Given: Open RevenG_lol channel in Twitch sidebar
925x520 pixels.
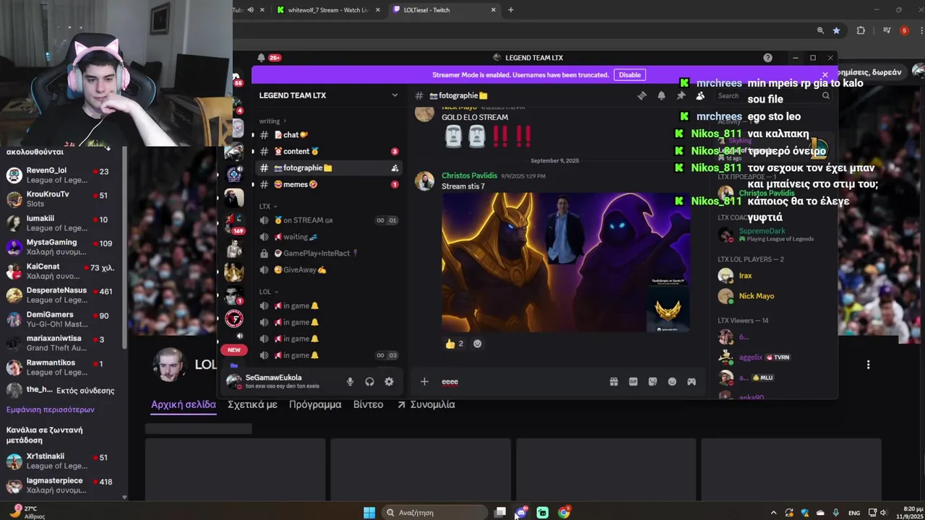Looking at the screenshot, I should tap(61, 175).
